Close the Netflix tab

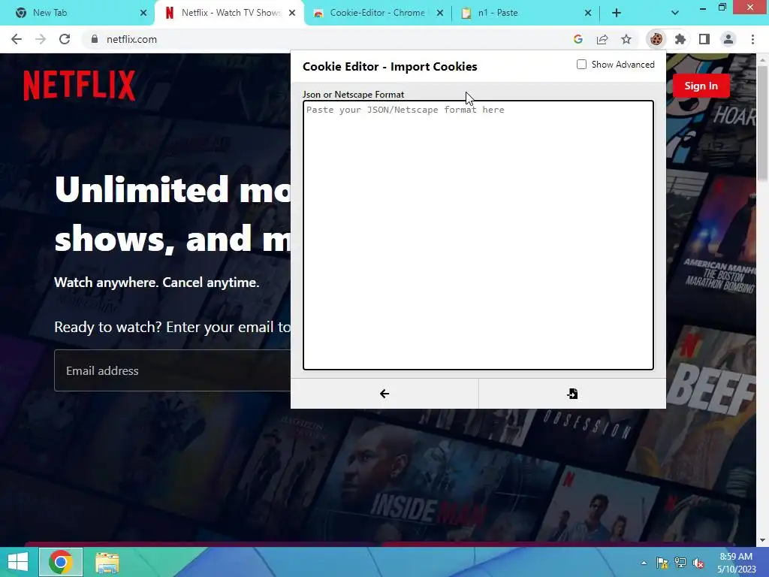(292, 13)
